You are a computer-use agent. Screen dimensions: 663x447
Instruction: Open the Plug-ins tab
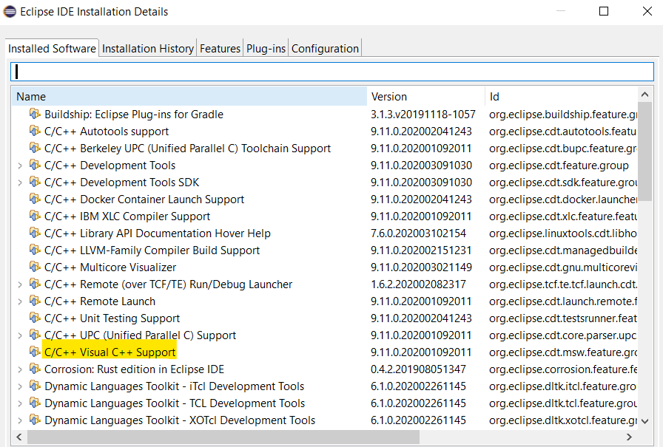266,49
